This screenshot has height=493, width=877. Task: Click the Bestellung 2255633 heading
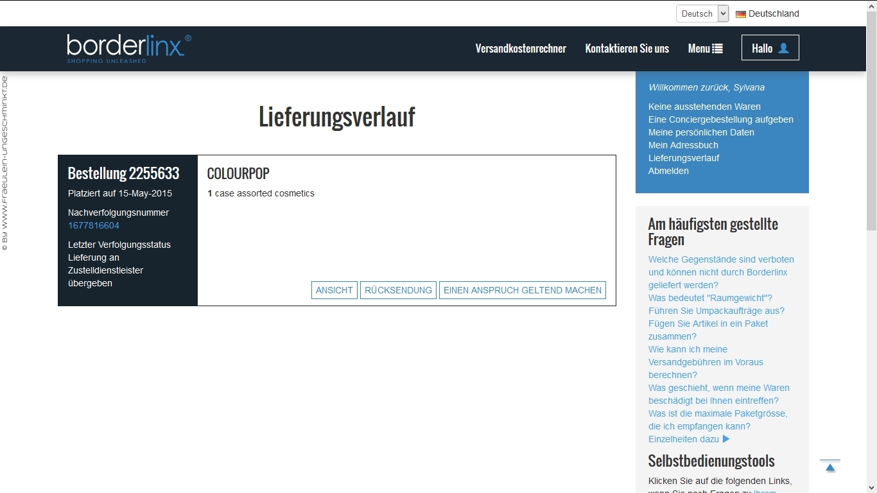[x=123, y=173]
